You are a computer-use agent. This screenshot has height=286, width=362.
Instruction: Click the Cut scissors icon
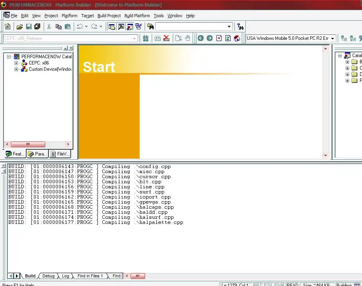point(49,27)
